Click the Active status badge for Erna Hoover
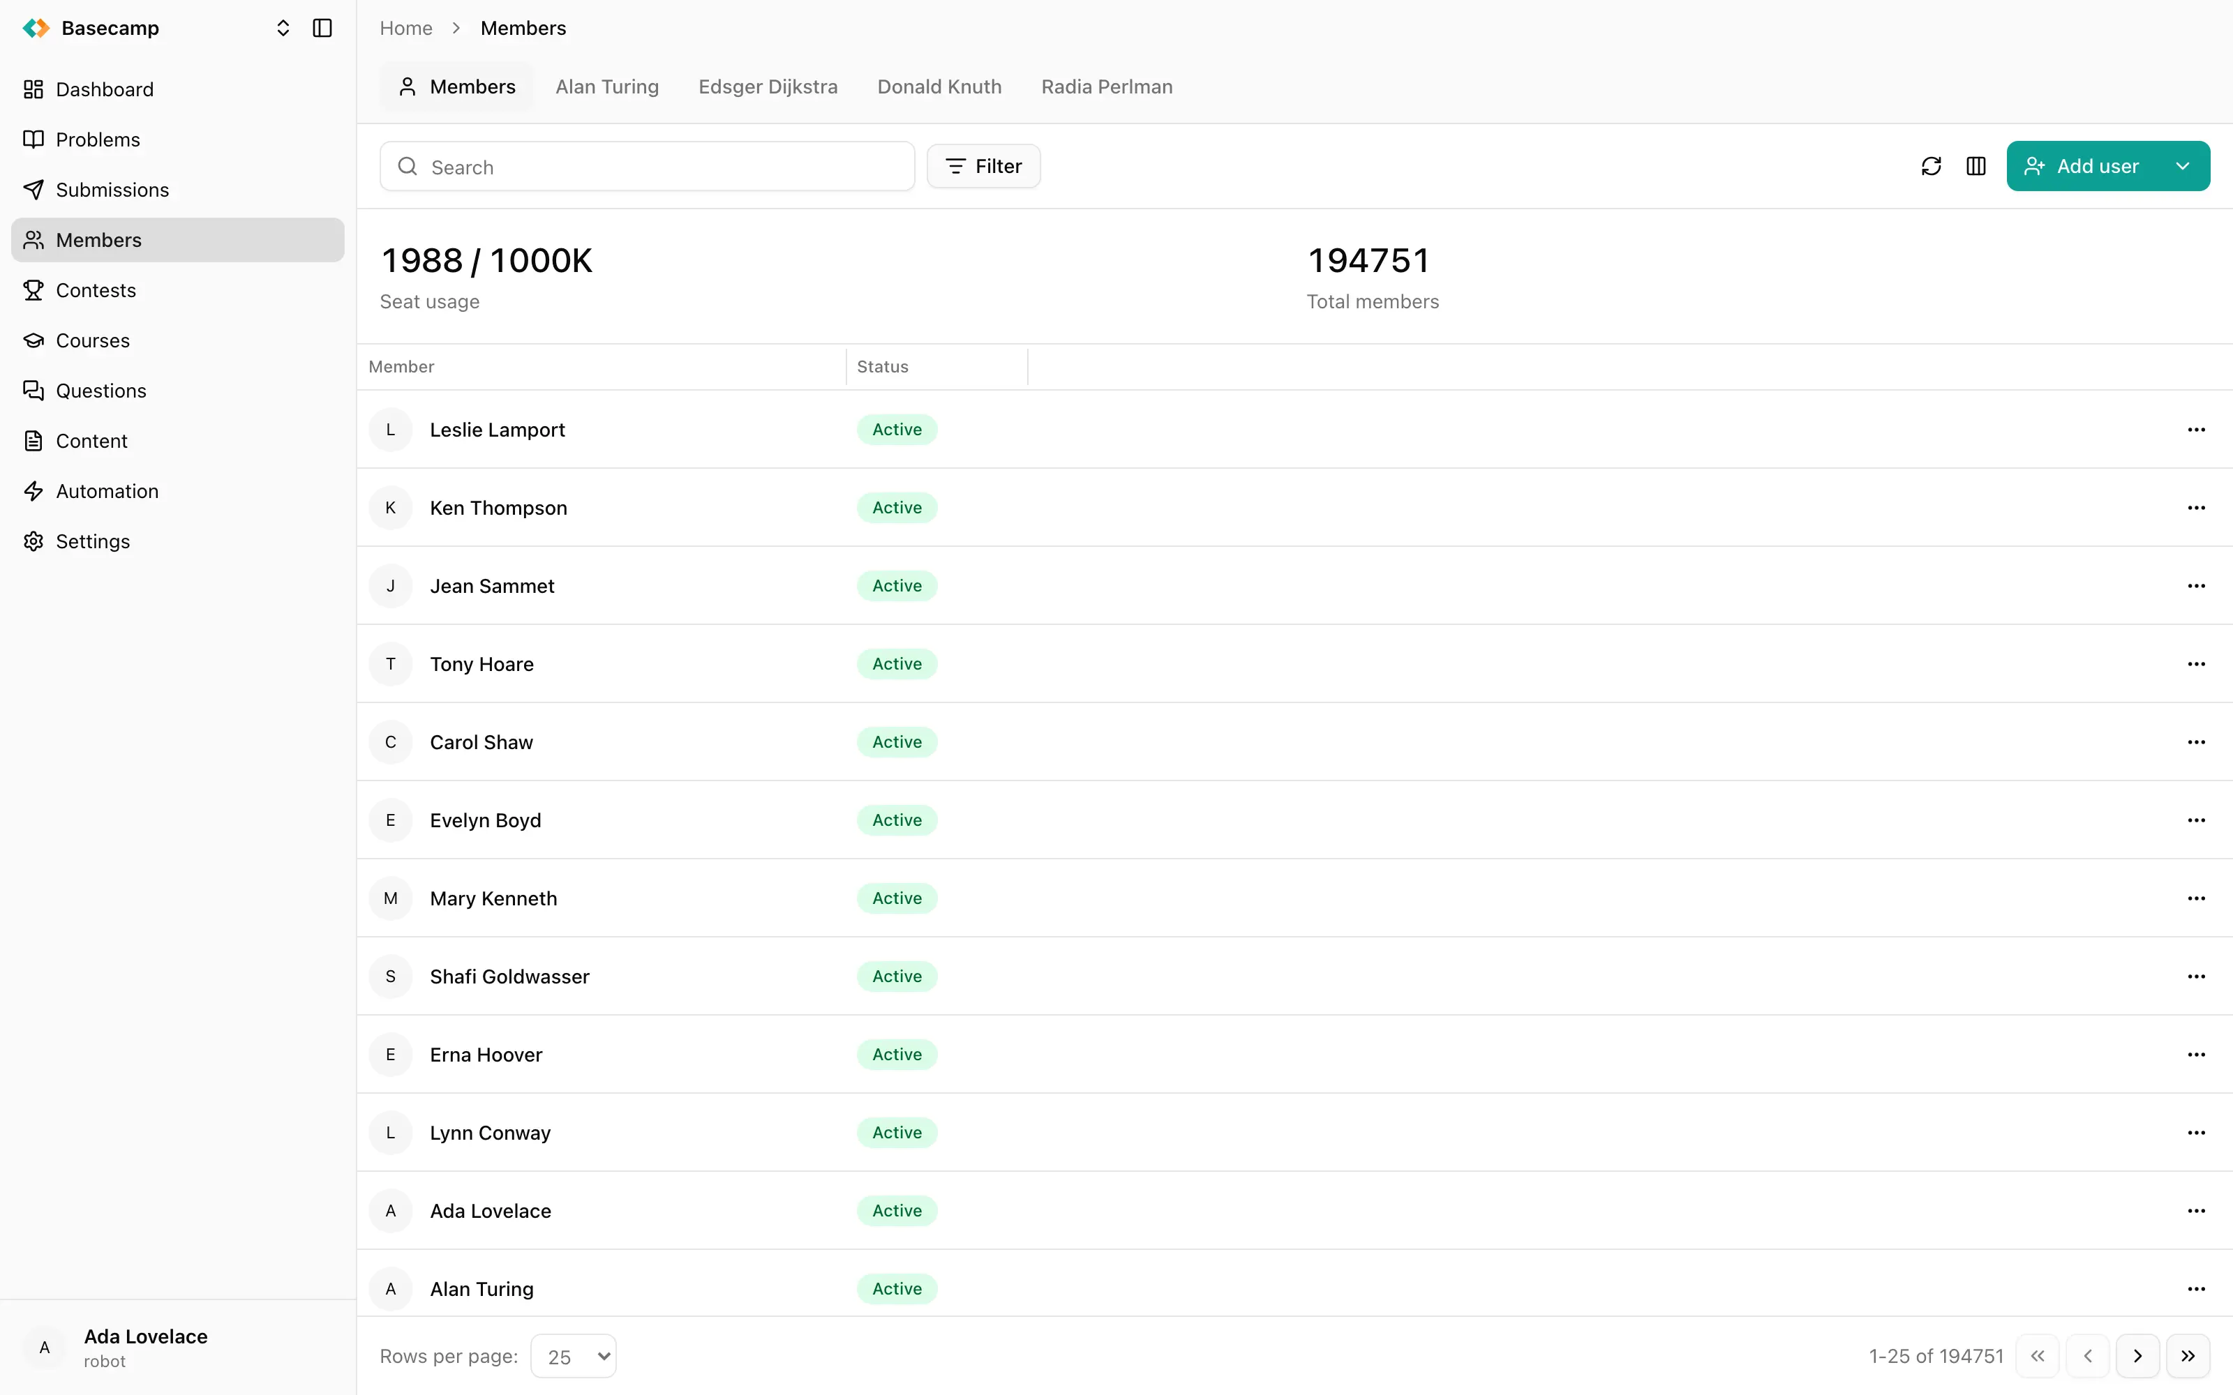The image size is (2233, 1395). point(897,1055)
